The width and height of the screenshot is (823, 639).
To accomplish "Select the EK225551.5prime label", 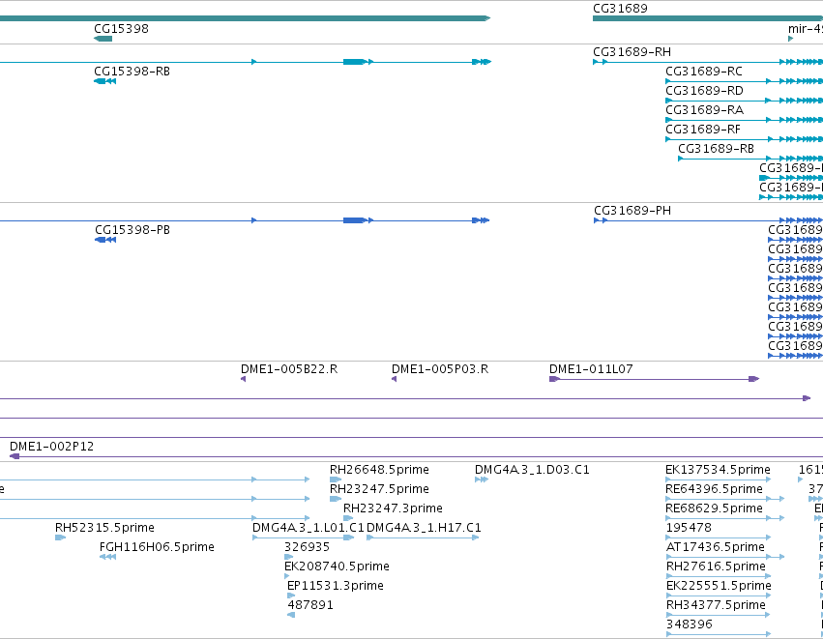I will click(719, 586).
